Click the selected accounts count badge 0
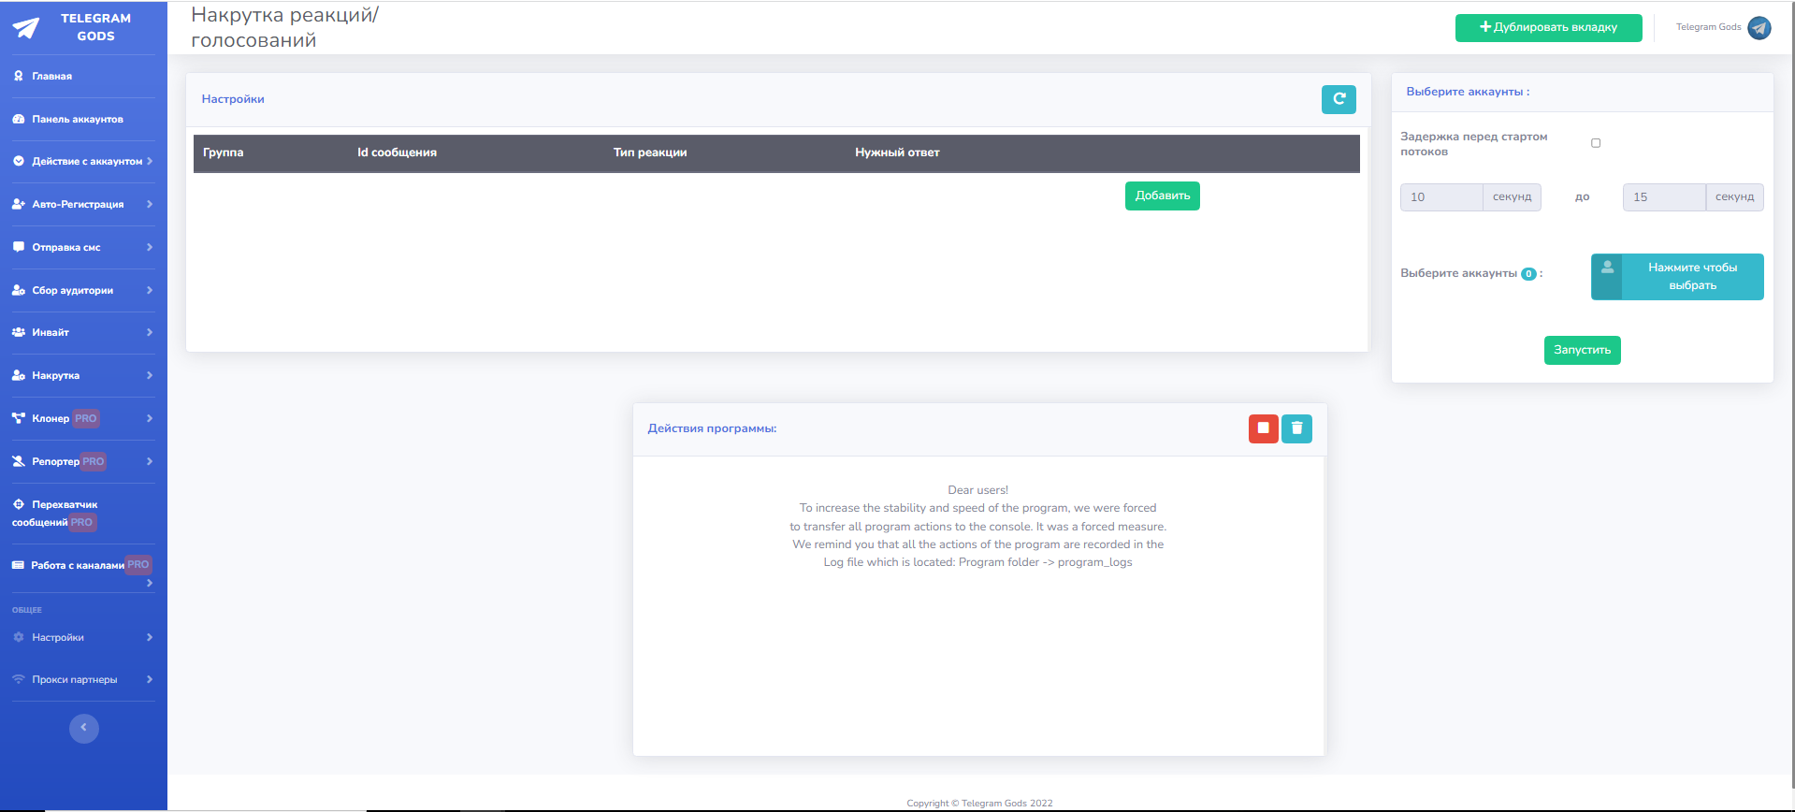This screenshot has height=812, width=1795. (1528, 274)
